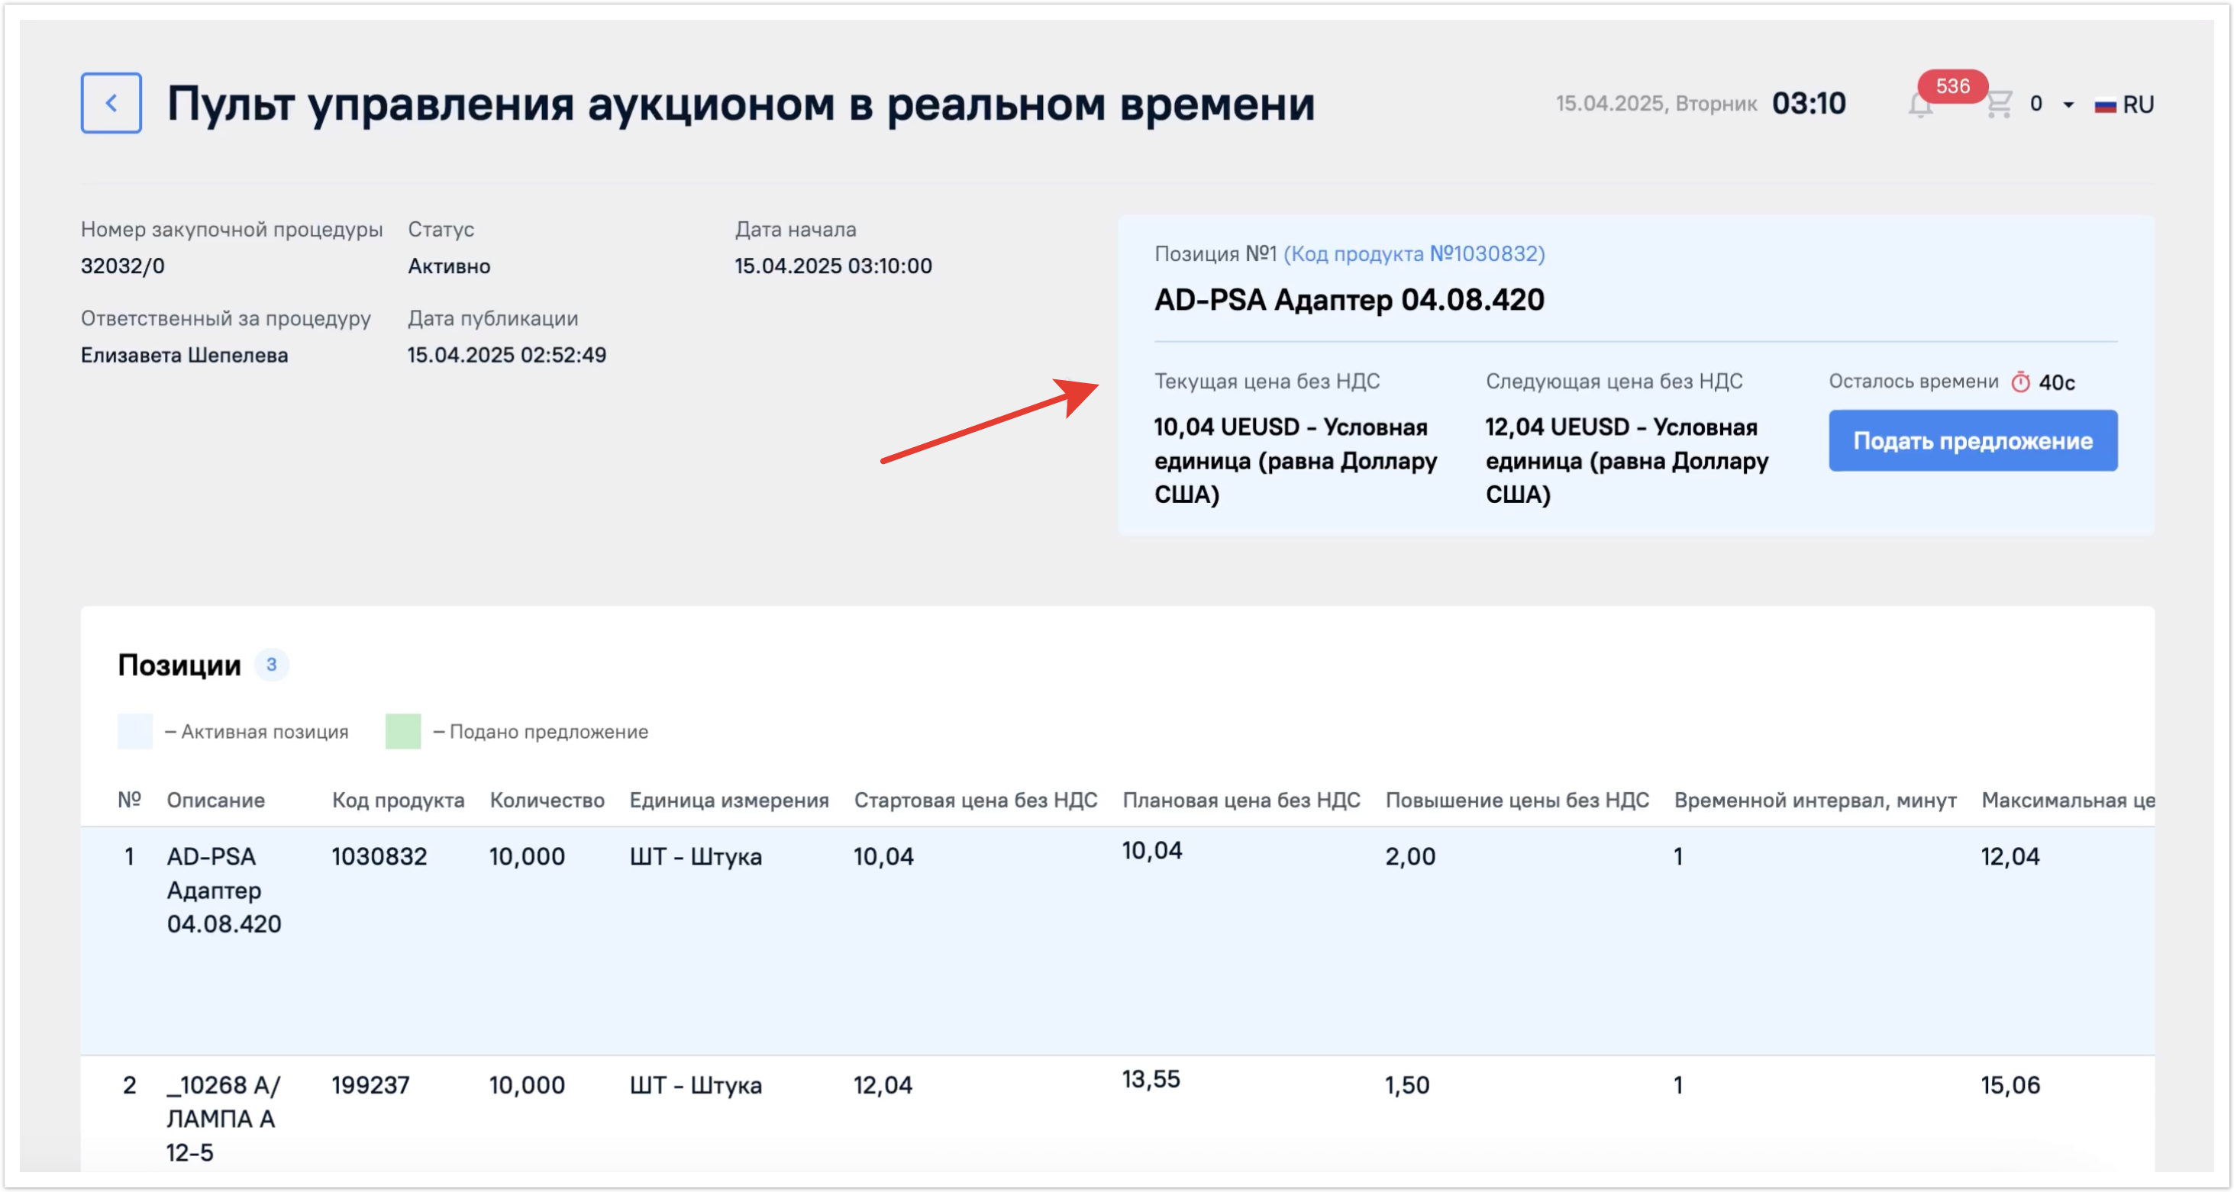Click the back arrow button
This screenshot has height=1192, width=2234.
(x=111, y=103)
